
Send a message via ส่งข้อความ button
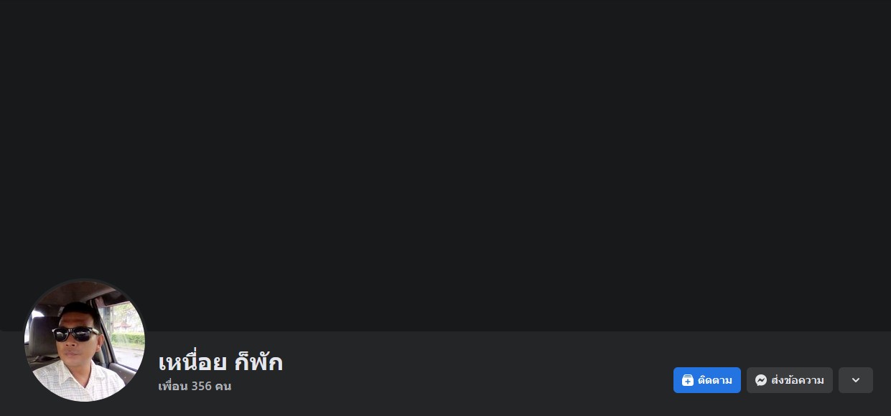pos(790,380)
